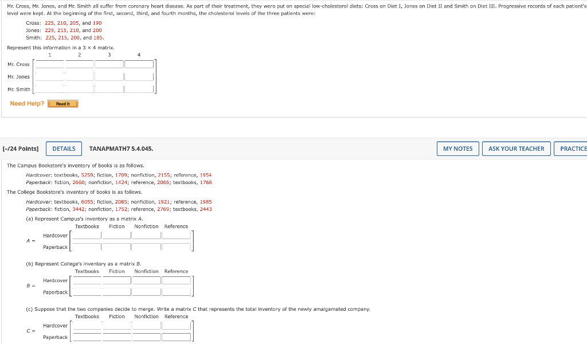Click the ASK YOUR TEACHER button
The height and width of the screenshot is (344, 587).
(516, 148)
